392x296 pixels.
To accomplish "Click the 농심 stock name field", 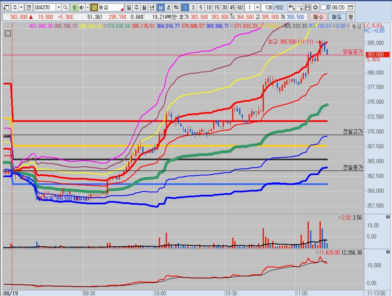I will coord(111,7).
